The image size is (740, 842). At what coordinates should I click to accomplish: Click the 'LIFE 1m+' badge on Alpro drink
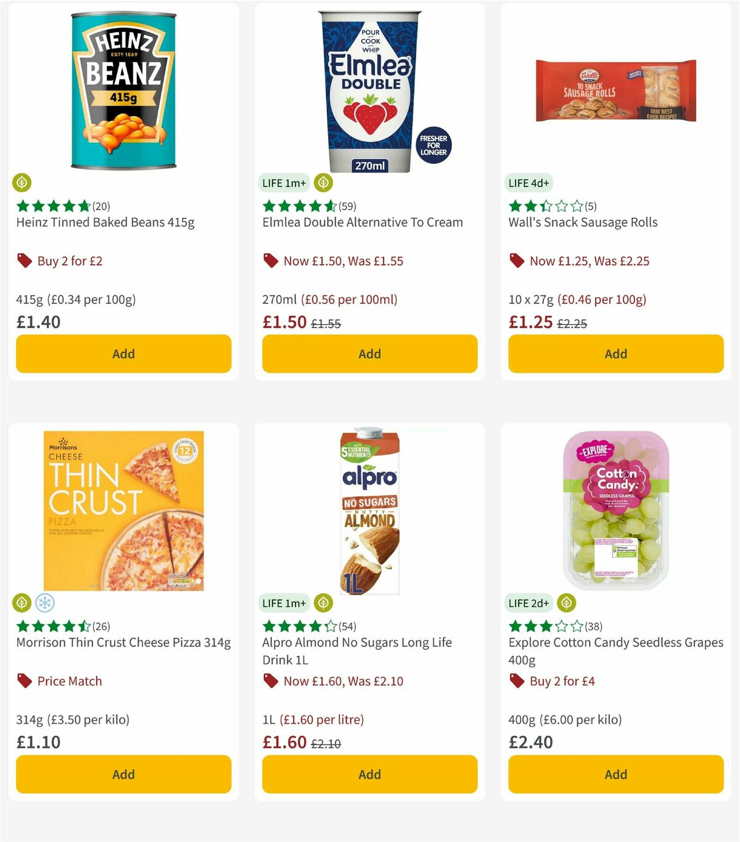point(284,603)
